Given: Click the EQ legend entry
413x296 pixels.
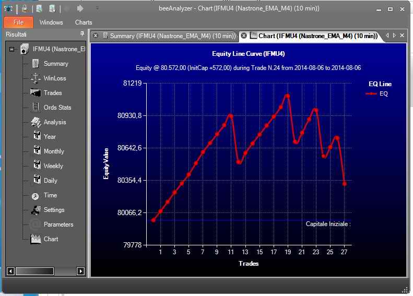Looking at the screenshot, I should pos(376,94).
